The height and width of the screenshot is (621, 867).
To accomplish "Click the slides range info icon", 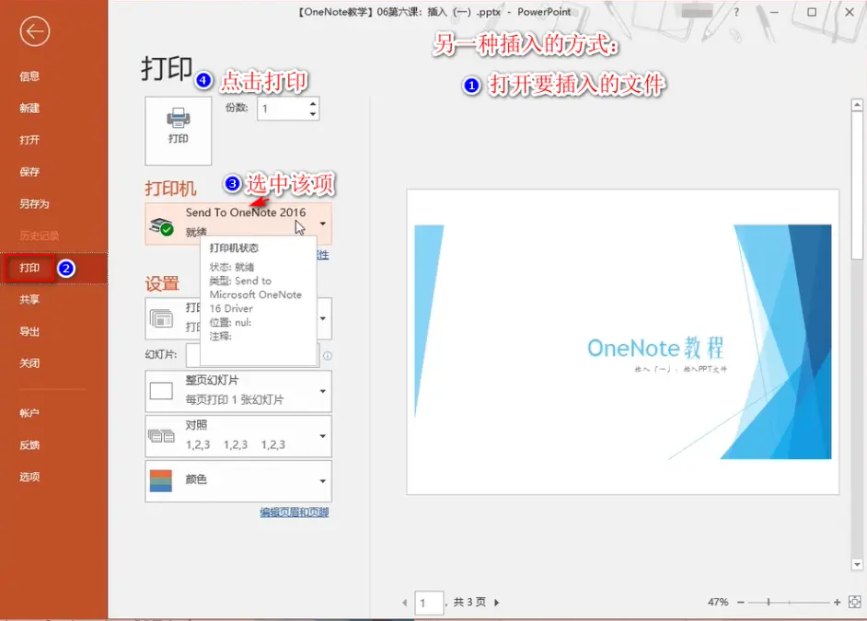I will click(x=328, y=356).
